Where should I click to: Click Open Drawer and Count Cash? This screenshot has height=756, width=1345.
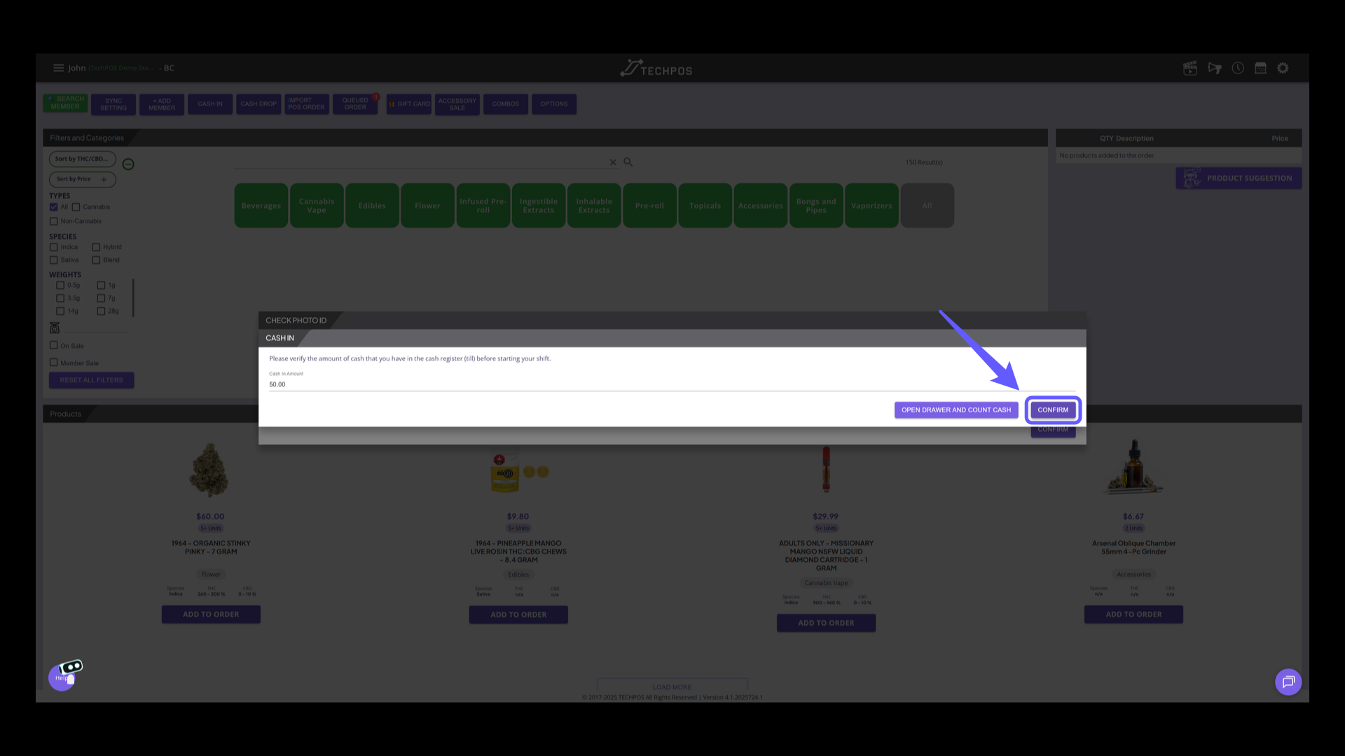point(956,410)
